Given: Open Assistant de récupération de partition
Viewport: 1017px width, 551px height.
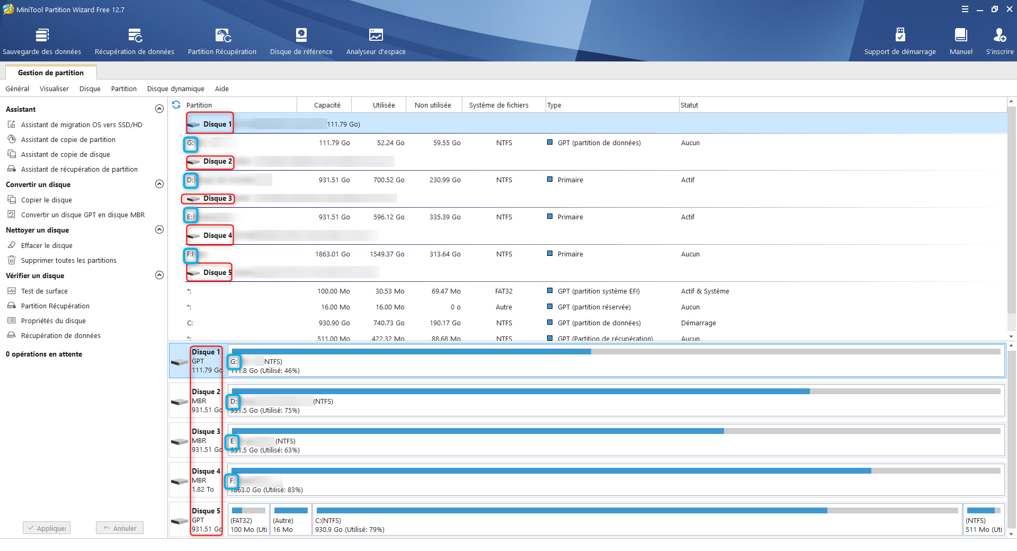Looking at the screenshot, I should click(79, 169).
